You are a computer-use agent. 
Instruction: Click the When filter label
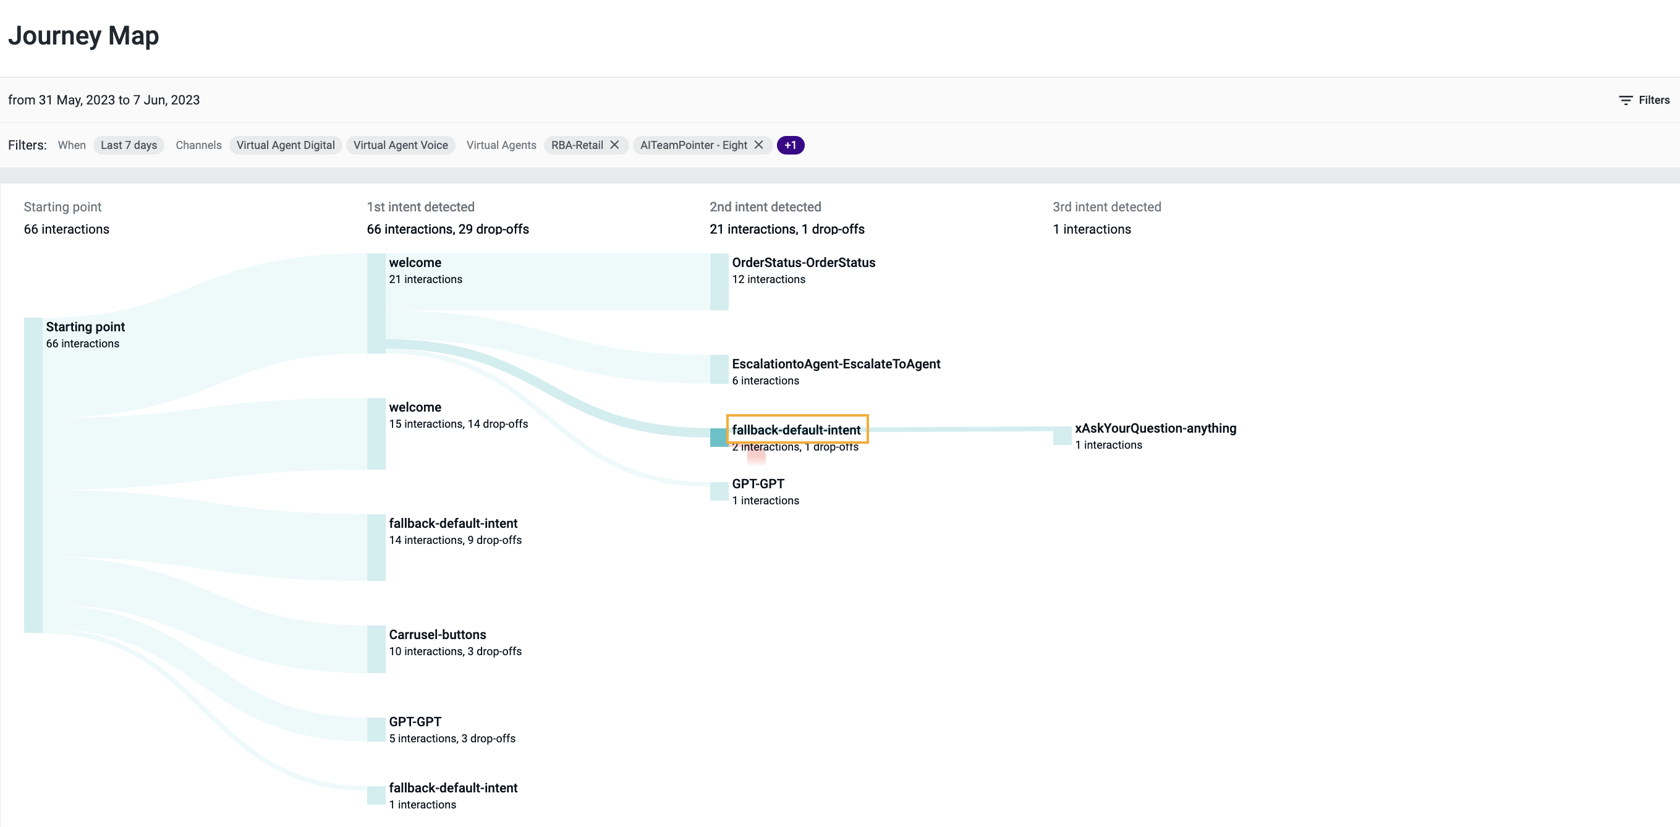point(72,145)
